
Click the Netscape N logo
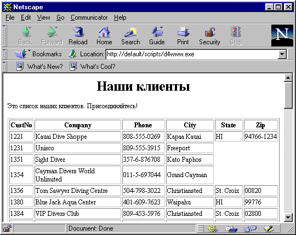[x=282, y=36]
